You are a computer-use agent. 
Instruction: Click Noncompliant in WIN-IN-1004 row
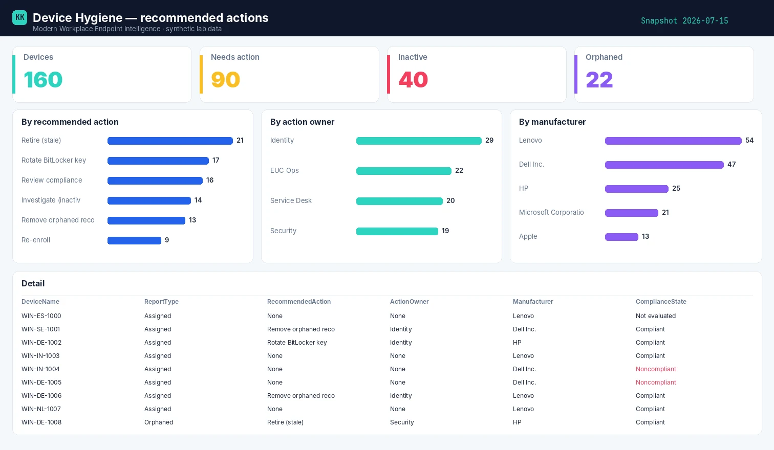[x=656, y=369]
